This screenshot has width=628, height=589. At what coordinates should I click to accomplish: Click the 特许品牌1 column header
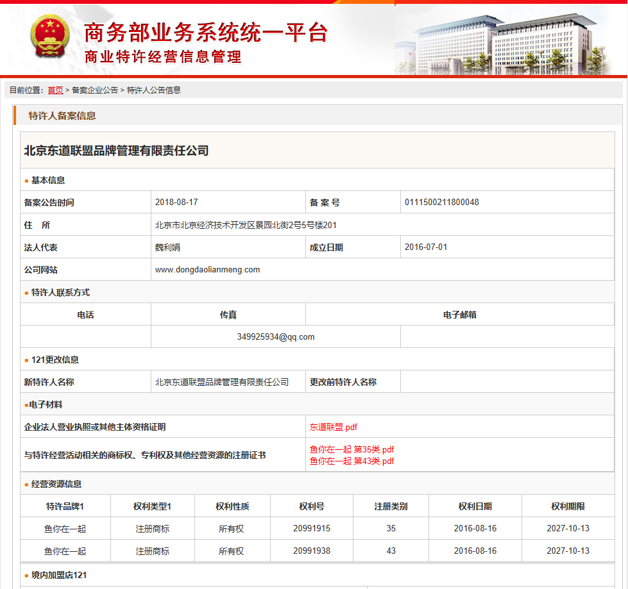click(x=65, y=506)
